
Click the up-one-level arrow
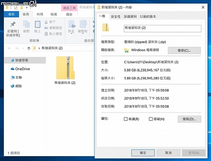(x=29, y=48)
